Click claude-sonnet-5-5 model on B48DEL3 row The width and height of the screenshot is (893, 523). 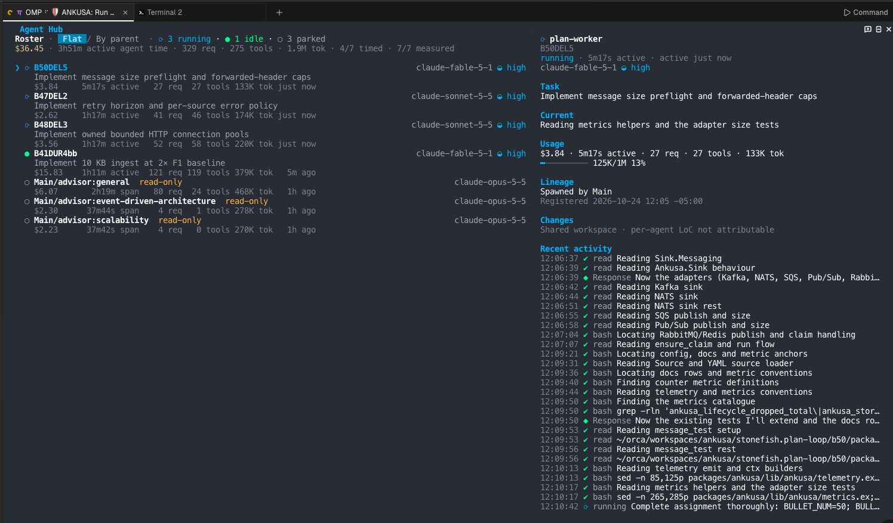(452, 125)
